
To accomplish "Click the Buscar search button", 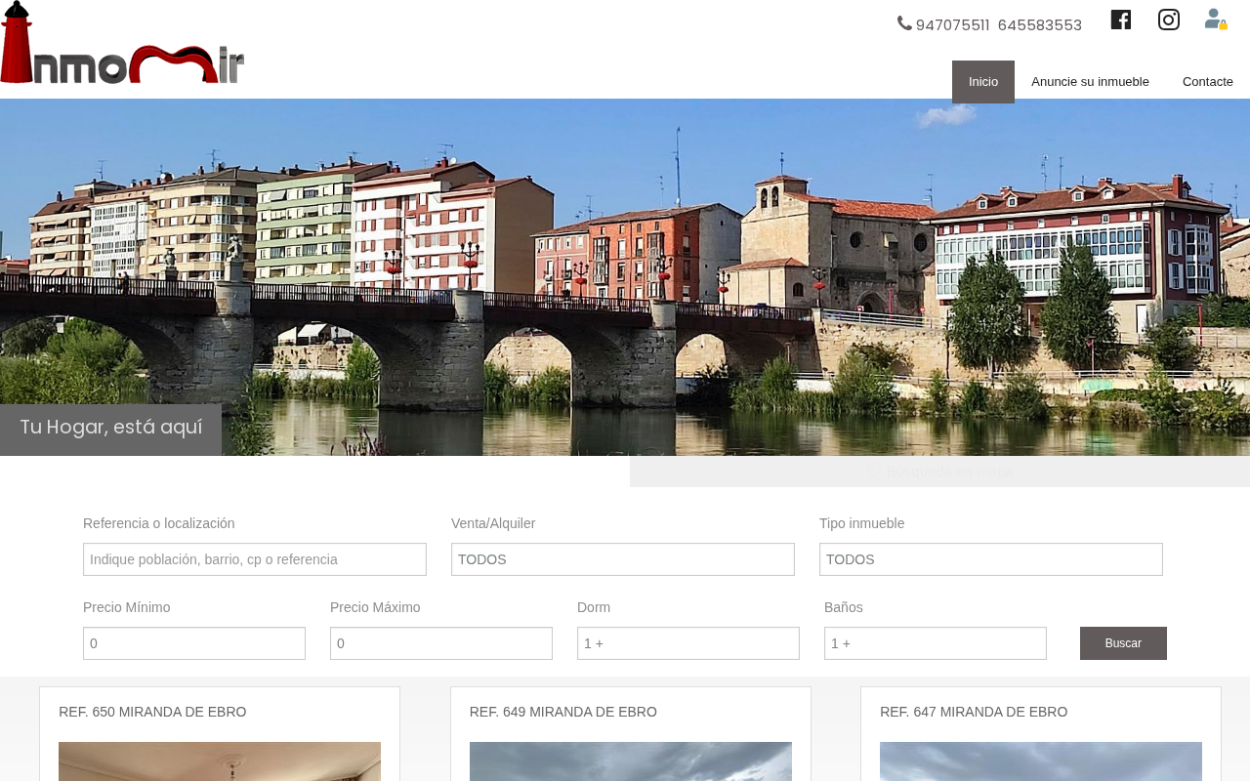I will 1123,643.
